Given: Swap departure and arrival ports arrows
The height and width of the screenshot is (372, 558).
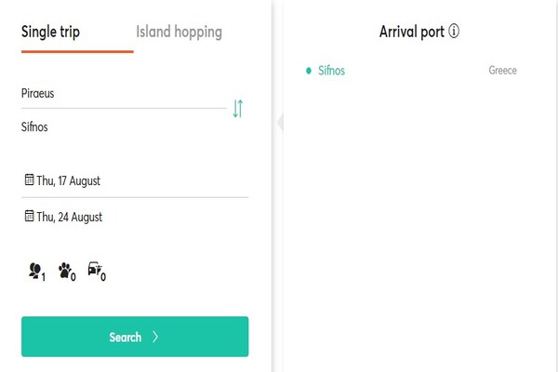Looking at the screenshot, I should click(x=238, y=109).
